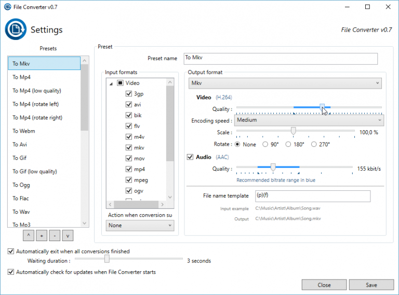Select the To Avi preset

[44, 144]
